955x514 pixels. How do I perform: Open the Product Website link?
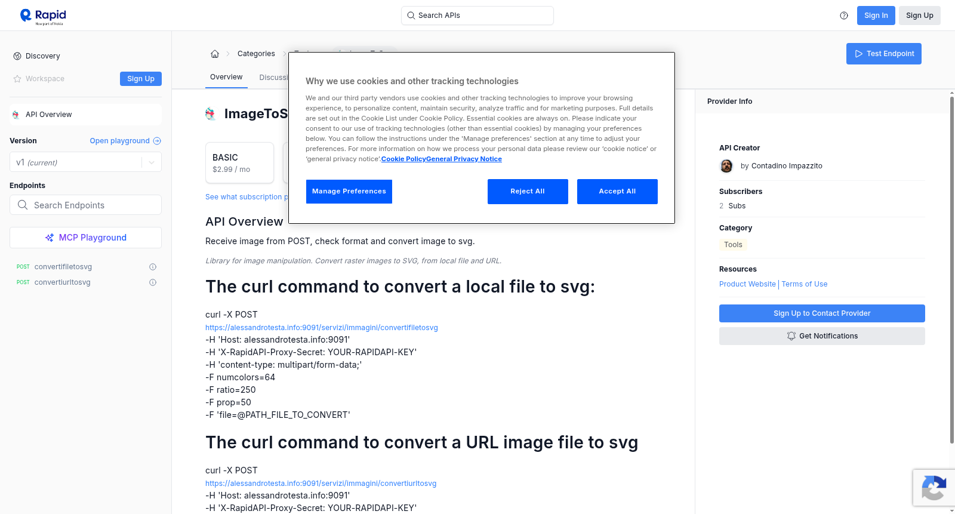click(x=747, y=284)
